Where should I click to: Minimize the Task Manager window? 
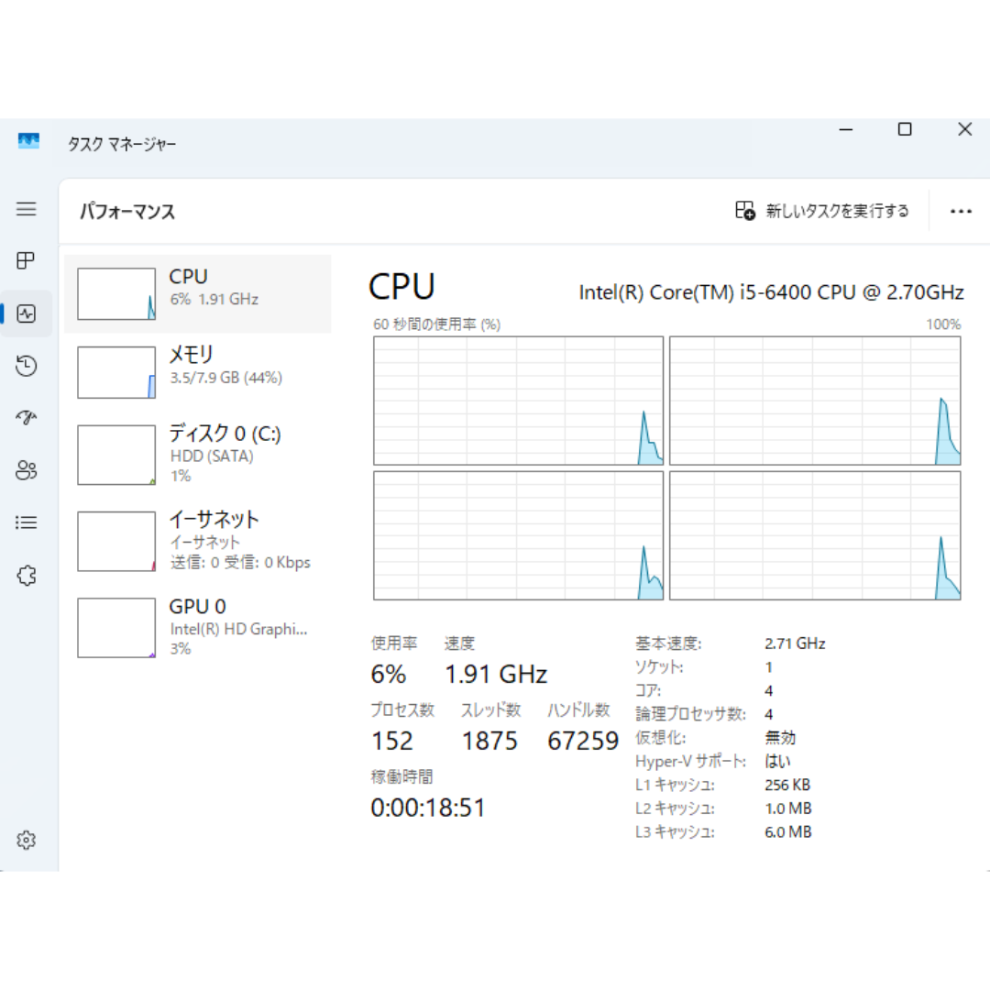[x=846, y=129]
